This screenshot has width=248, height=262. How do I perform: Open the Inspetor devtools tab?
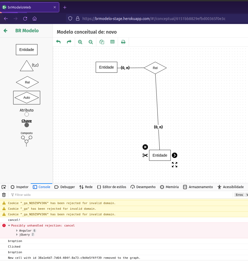pyautogui.click(x=19, y=187)
